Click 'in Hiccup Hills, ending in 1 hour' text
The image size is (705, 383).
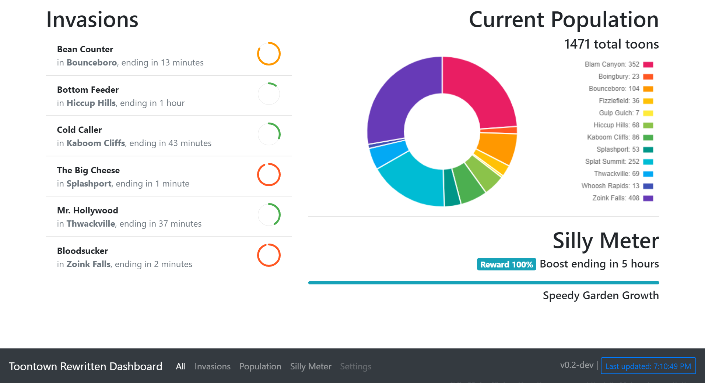coord(121,103)
